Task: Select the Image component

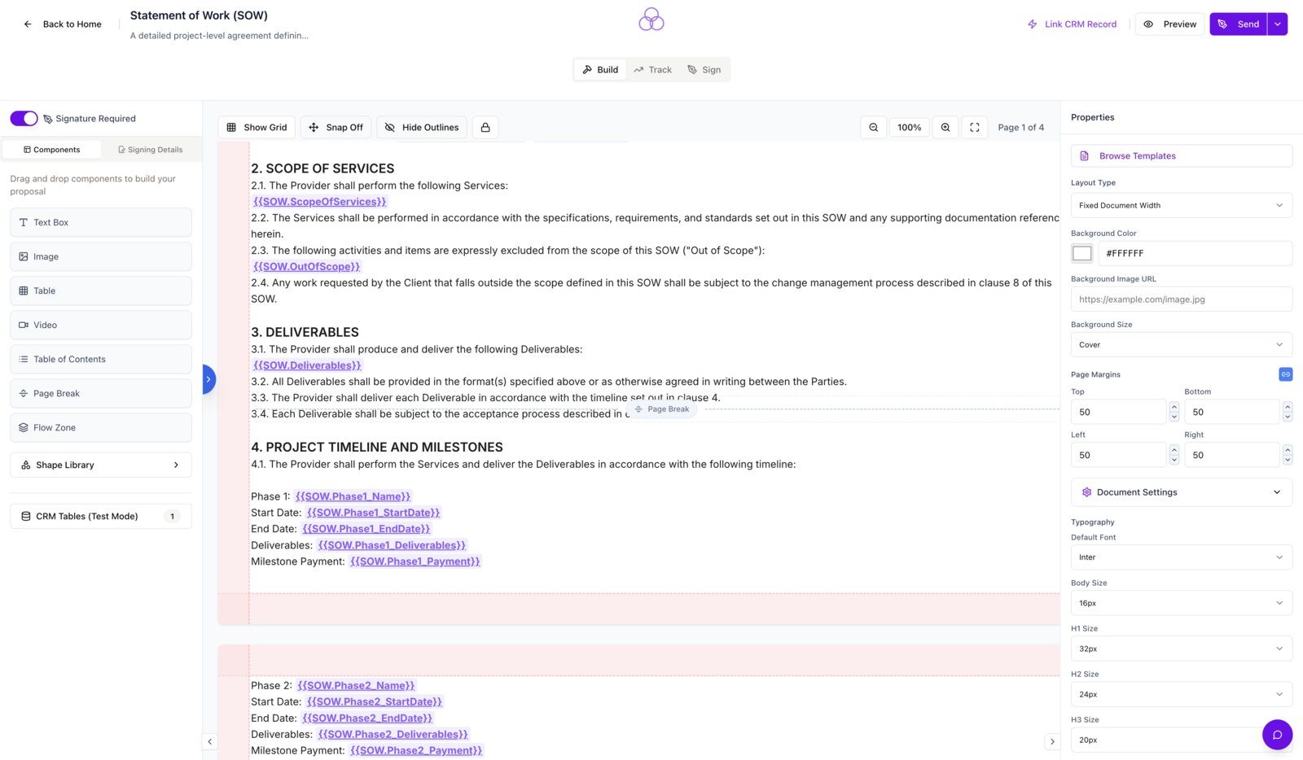Action: [101, 256]
